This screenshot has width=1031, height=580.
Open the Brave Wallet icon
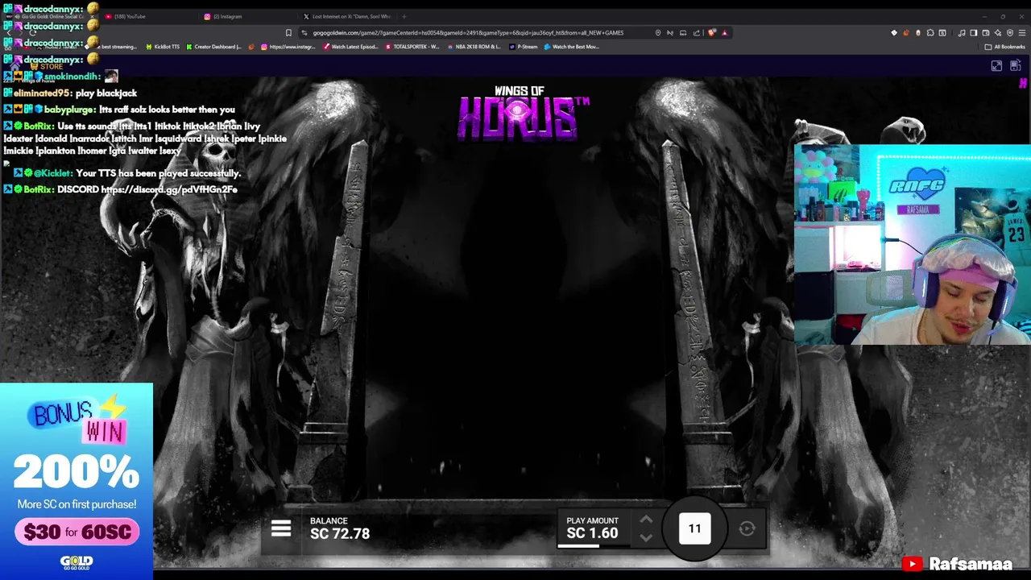click(x=986, y=33)
